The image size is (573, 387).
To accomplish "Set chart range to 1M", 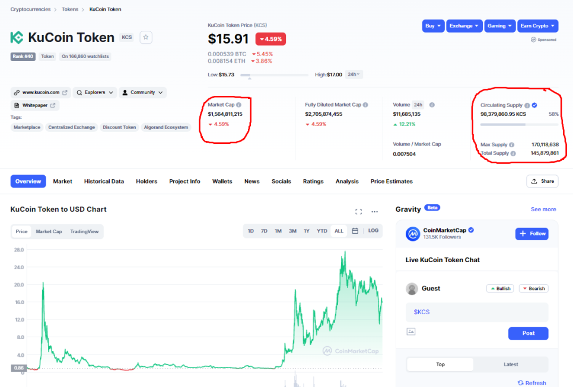I will tap(278, 231).
